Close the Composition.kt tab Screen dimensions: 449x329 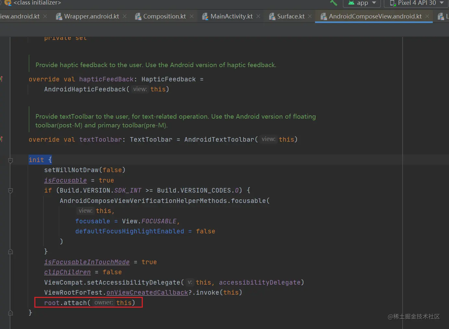pos(192,16)
